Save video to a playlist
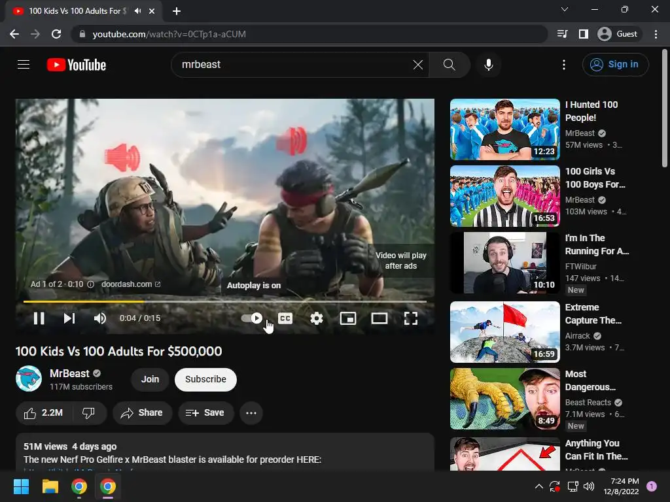The image size is (670, 502). 205,413
